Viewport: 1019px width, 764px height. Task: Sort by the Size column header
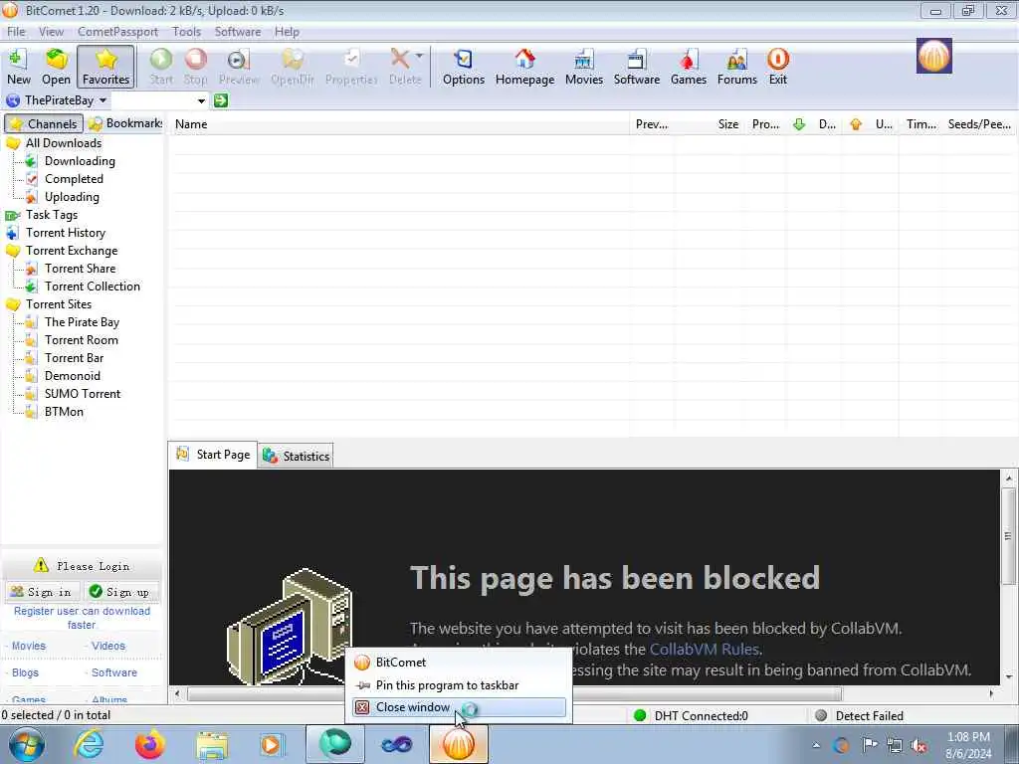click(710, 124)
